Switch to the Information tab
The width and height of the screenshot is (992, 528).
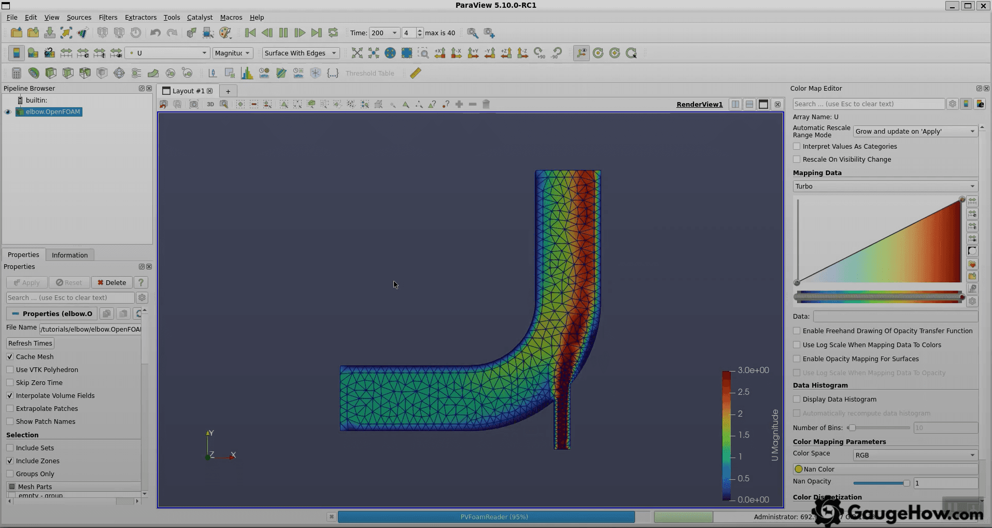coord(70,254)
